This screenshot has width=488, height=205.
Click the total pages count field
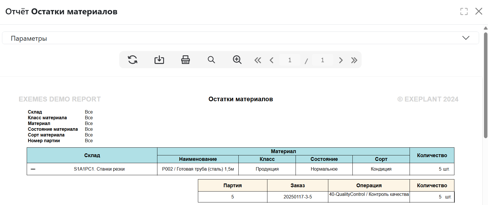click(322, 60)
